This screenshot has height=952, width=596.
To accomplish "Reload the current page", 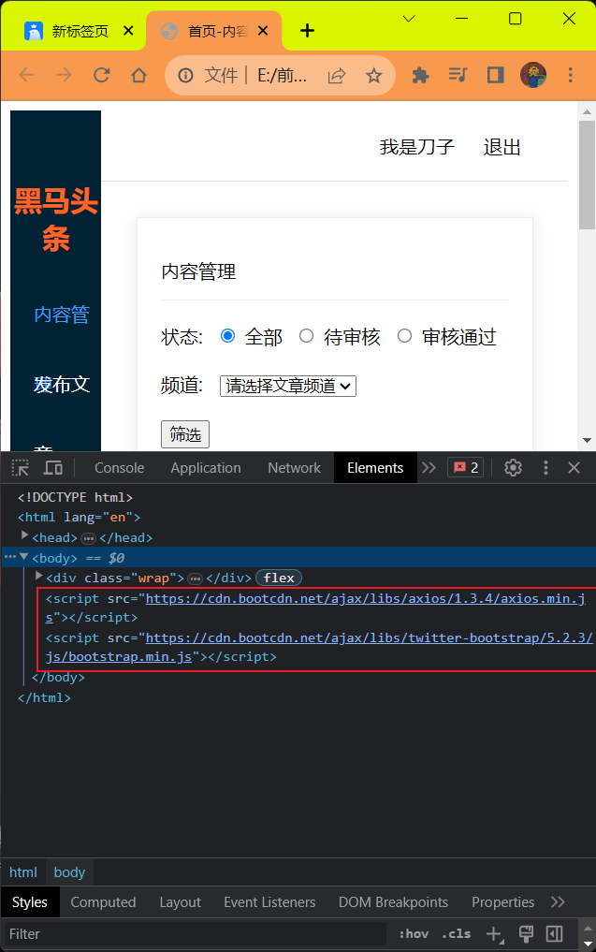I will 101,75.
